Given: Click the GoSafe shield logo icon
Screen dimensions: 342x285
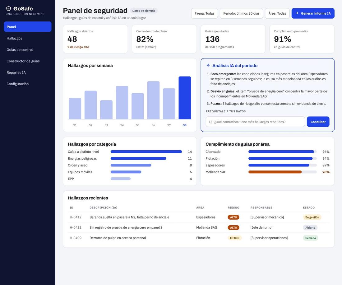Looking at the screenshot, I should pyautogui.click(x=8, y=8).
